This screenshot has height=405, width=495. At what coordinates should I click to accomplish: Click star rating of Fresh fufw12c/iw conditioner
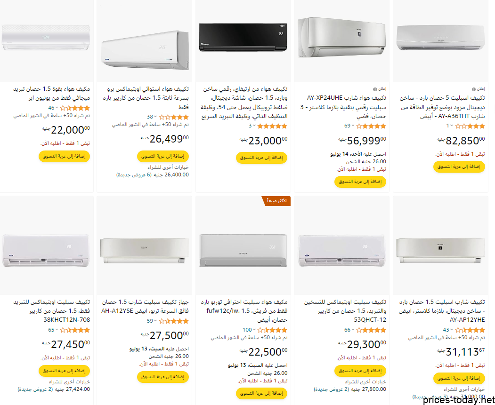click(272, 330)
